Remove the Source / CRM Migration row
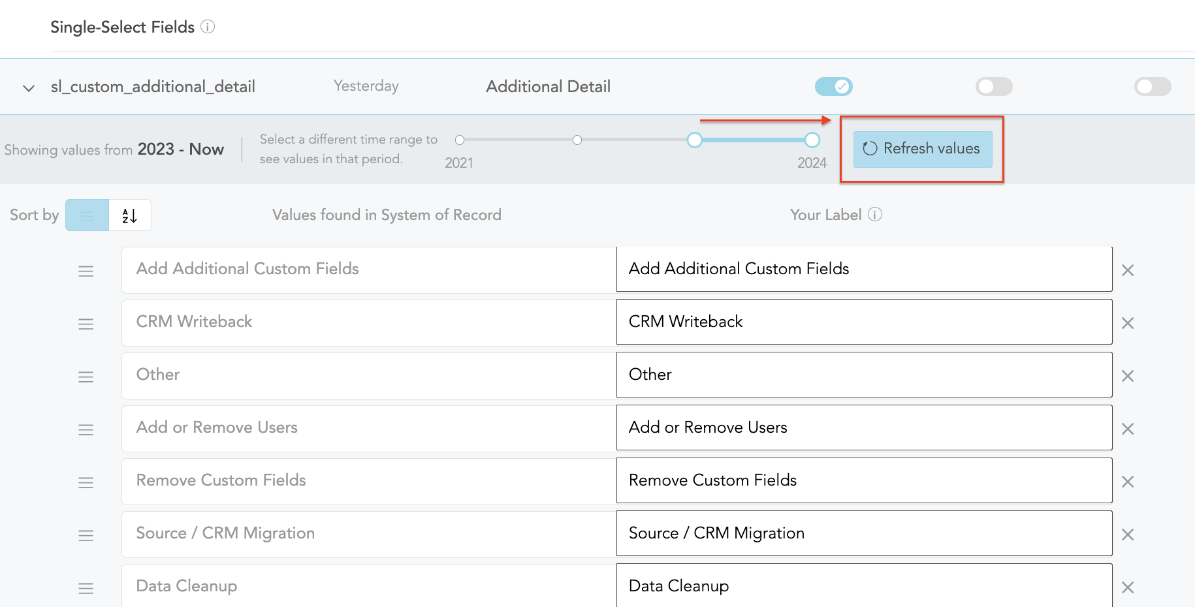 [x=1128, y=535]
